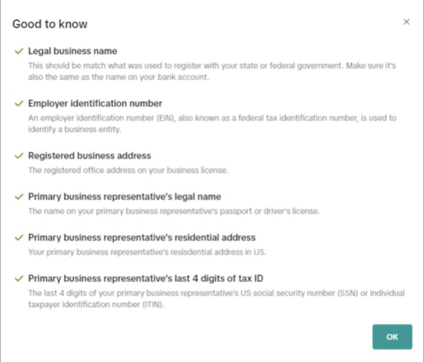Select the Employer identification number heading
The height and width of the screenshot is (362, 424).
coord(95,104)
